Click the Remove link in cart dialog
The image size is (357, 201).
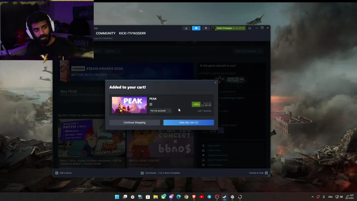click(207, 111)
